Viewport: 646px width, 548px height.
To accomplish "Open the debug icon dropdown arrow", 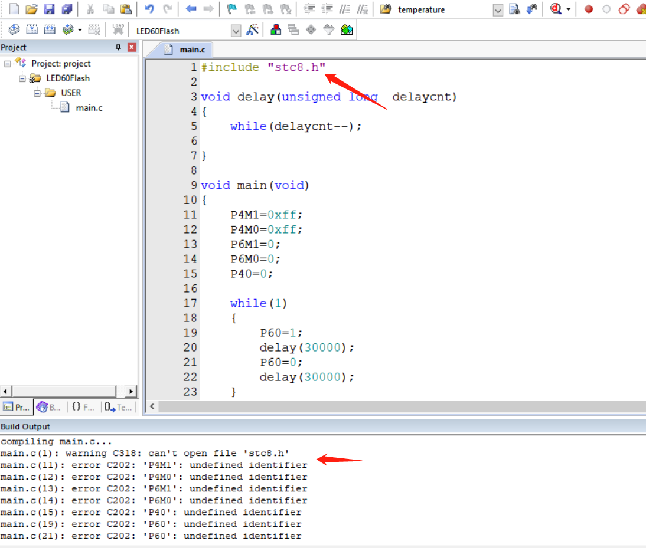I will pos(569,9).
